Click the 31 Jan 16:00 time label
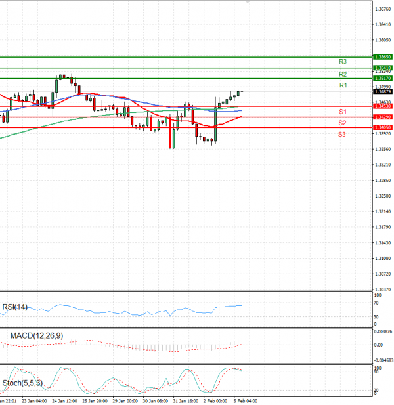Screen dimensions: 394x405 (x=185, y=401)
